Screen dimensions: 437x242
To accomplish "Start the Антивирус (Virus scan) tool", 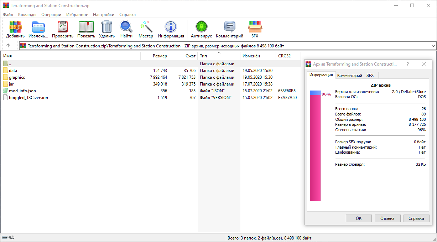I will (201, 27).
